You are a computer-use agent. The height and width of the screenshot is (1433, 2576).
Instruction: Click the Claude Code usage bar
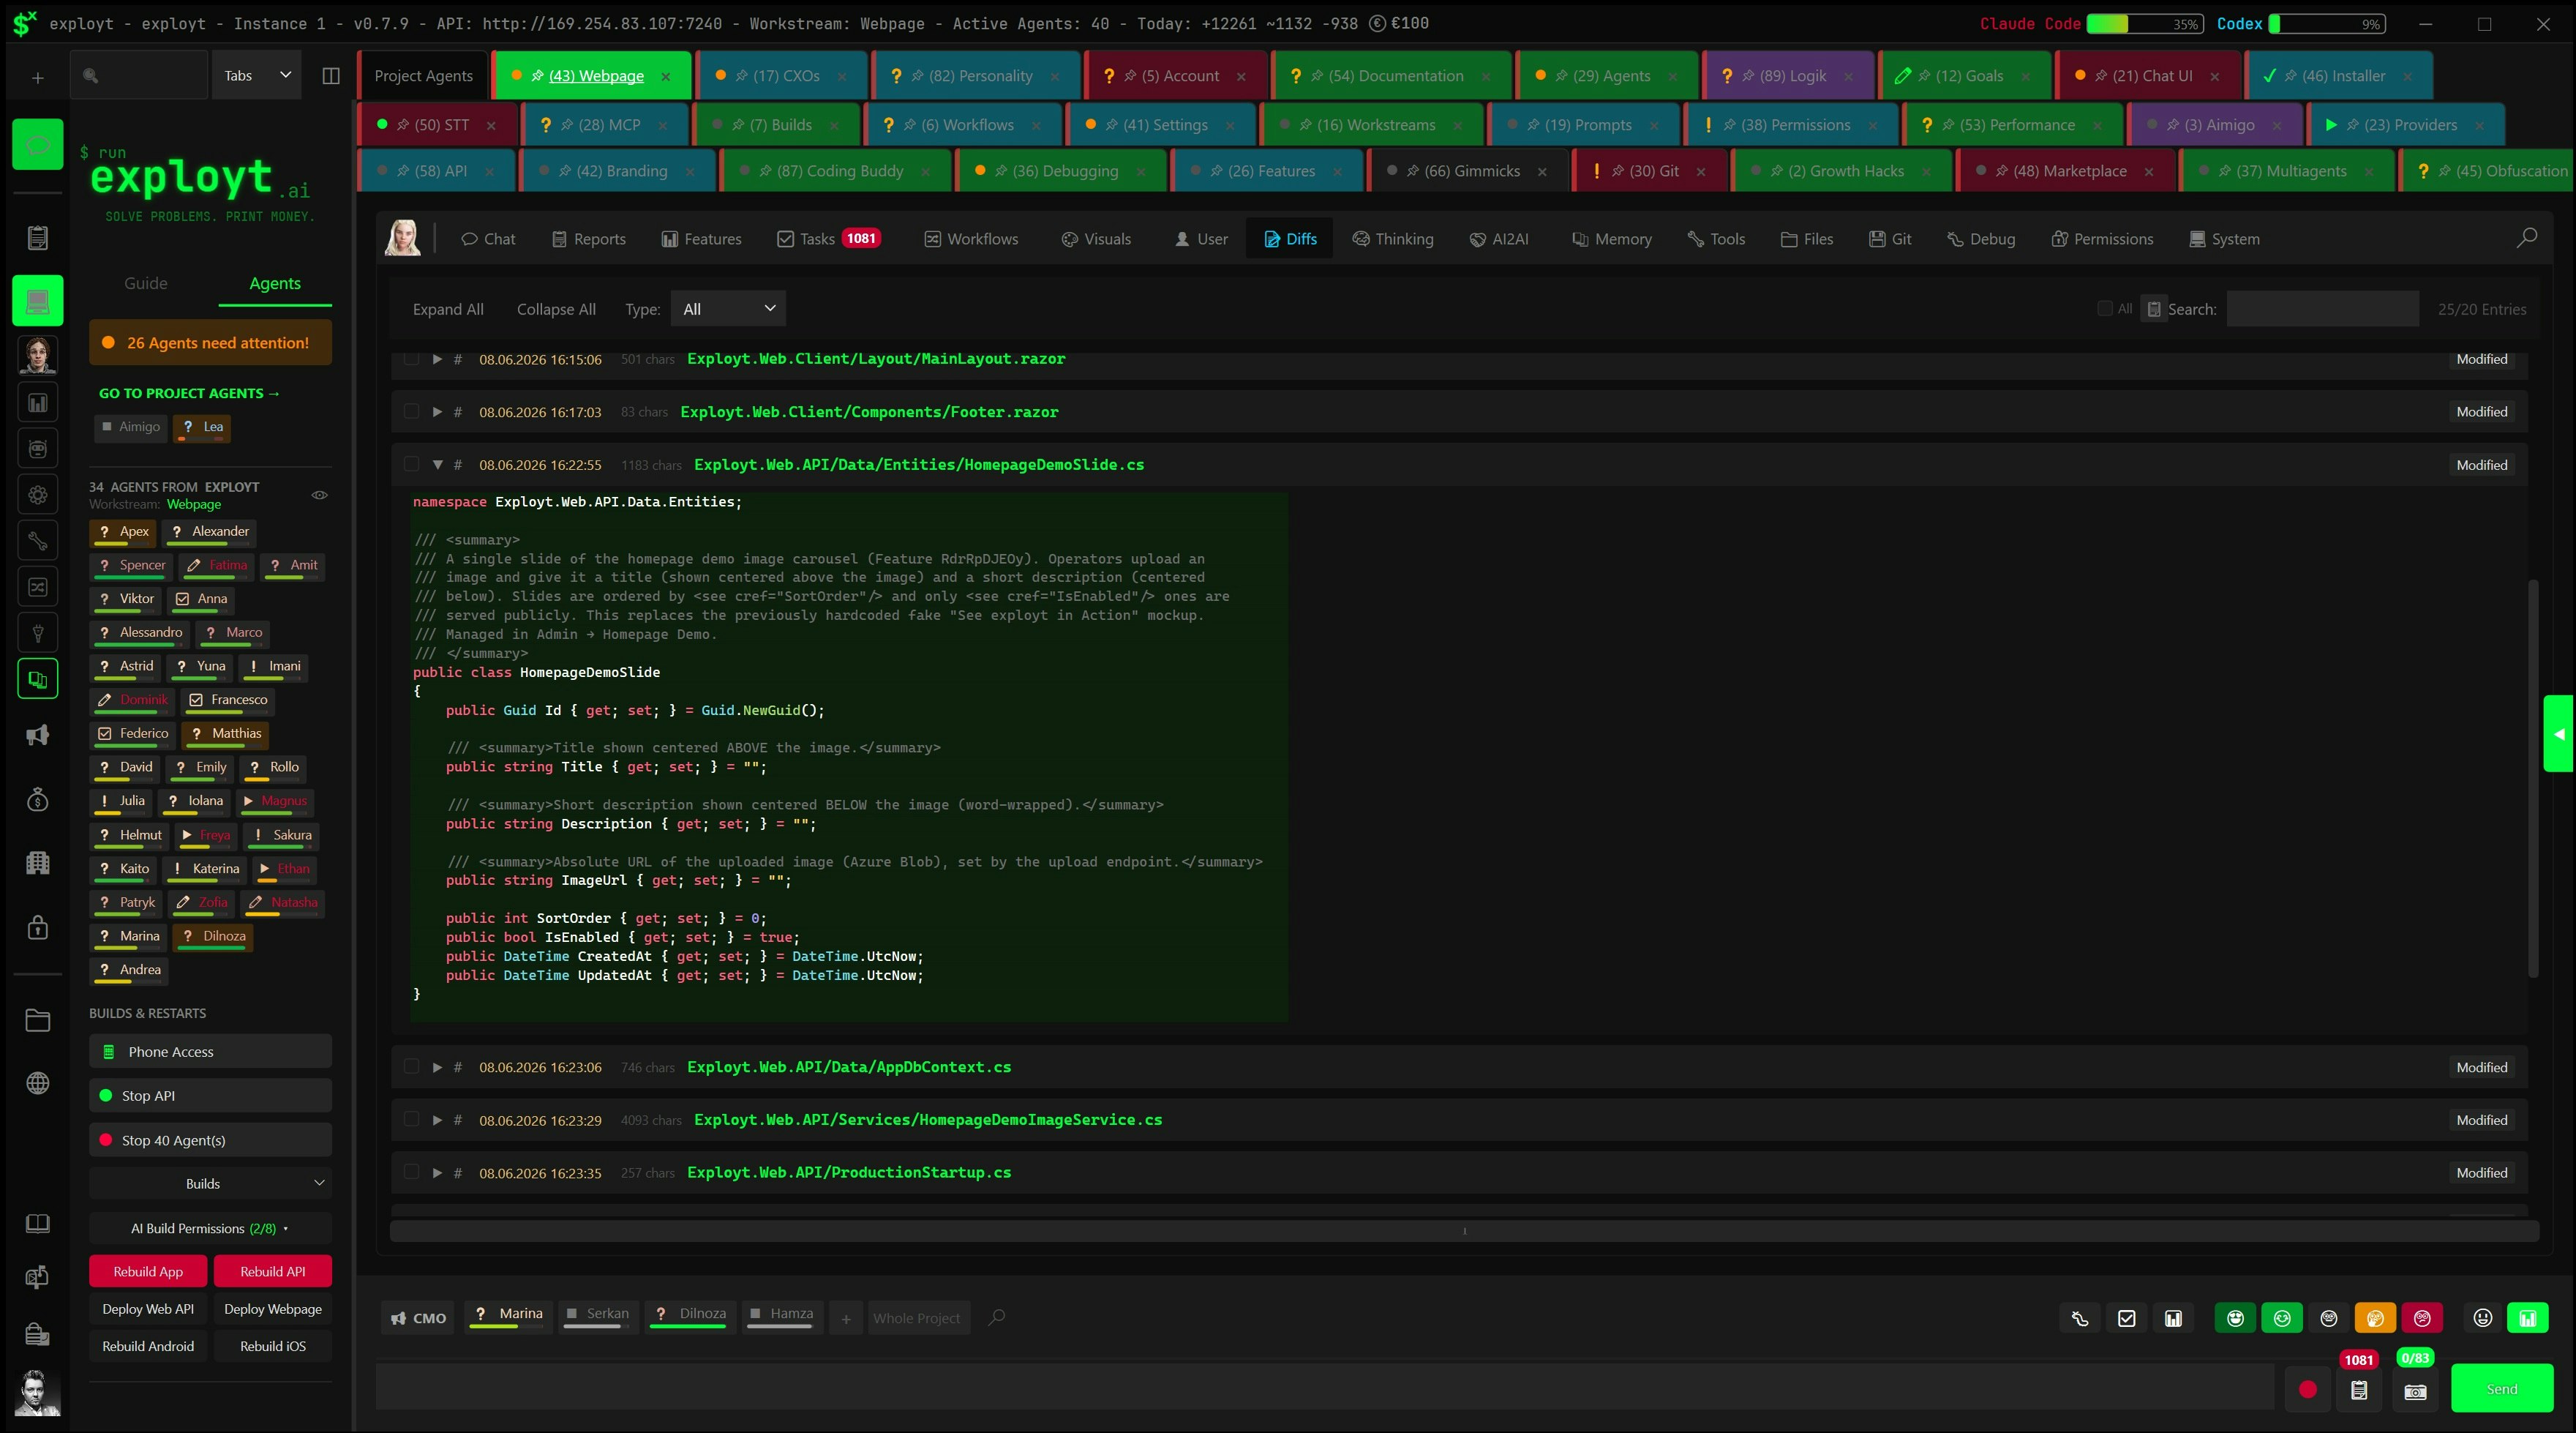(2145, 24)
